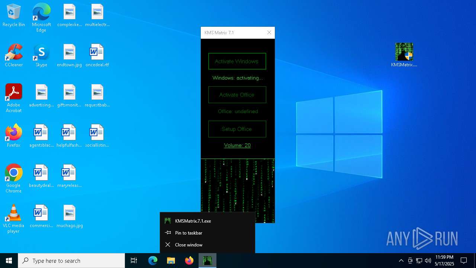Click the Setup Office button
The width and height of the screenshot is (476, 268).
[x=237, y=129]
